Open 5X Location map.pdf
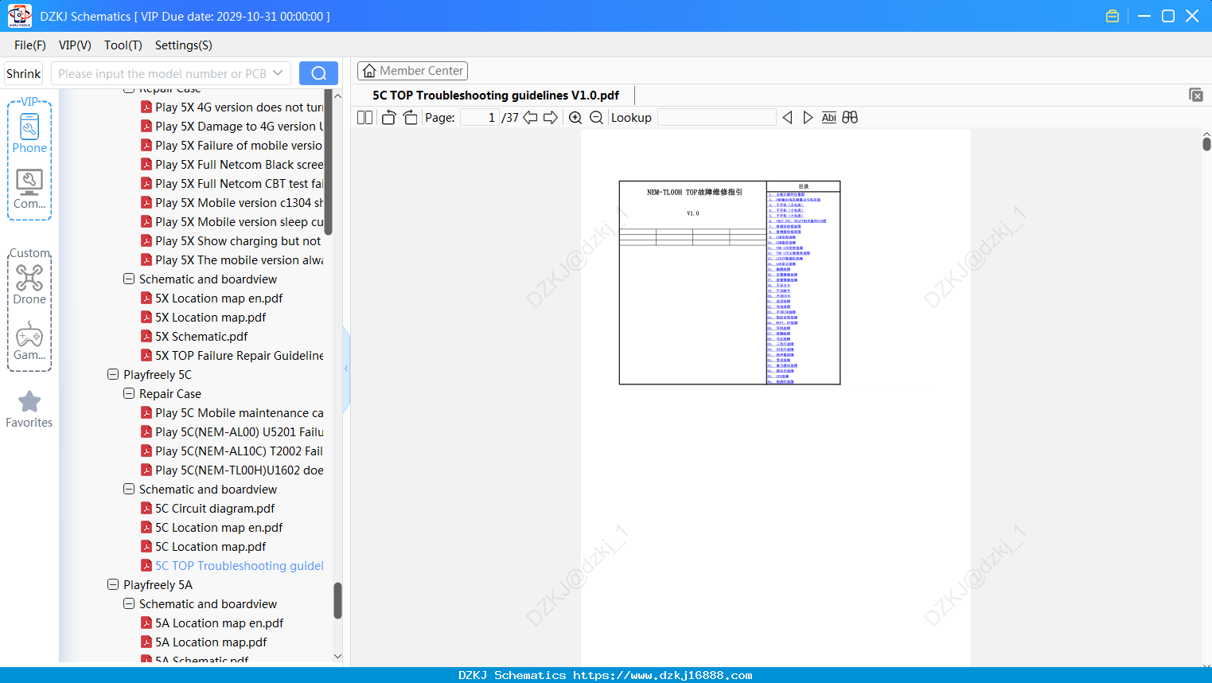1212x683 pixels. click(211, 317)
